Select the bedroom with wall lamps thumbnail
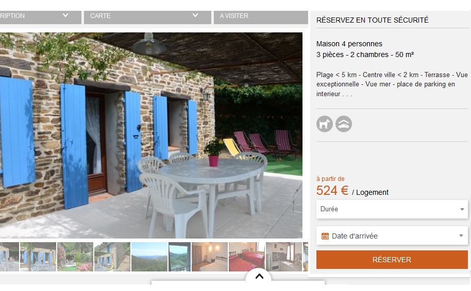471x291 pixels. tap(210, 257)
